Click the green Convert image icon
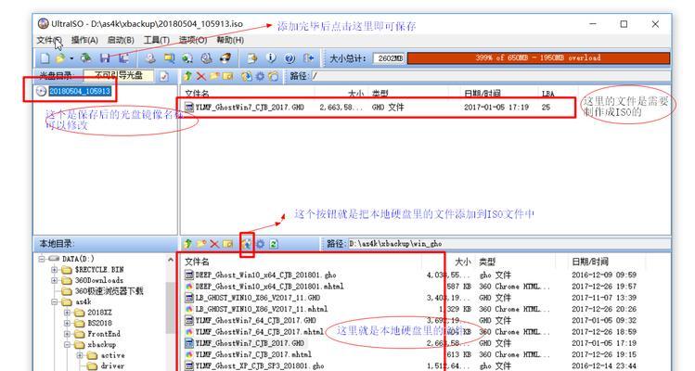 [x=187, y=58]
